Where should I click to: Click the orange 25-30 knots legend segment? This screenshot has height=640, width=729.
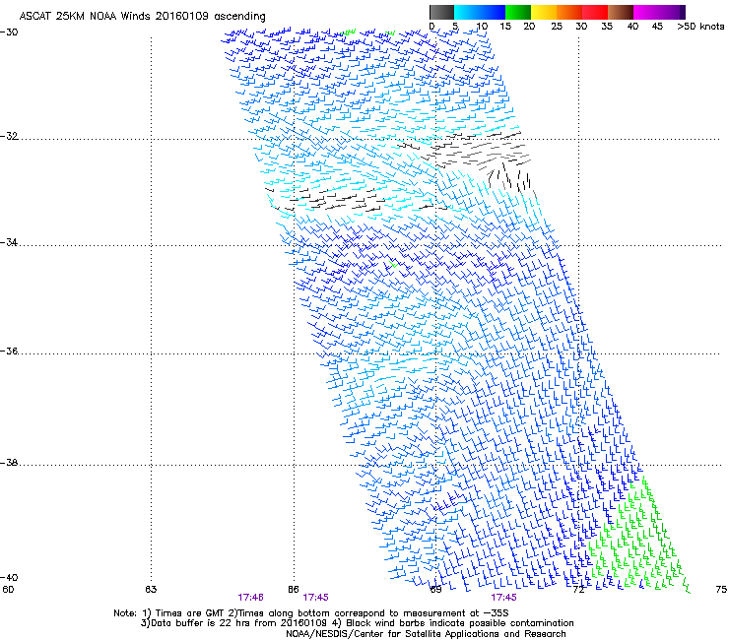[x=569, y=12]
